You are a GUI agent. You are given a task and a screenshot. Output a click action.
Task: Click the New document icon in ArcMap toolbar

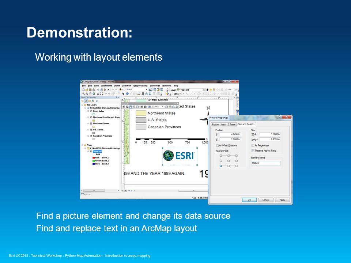click(83, 90)
